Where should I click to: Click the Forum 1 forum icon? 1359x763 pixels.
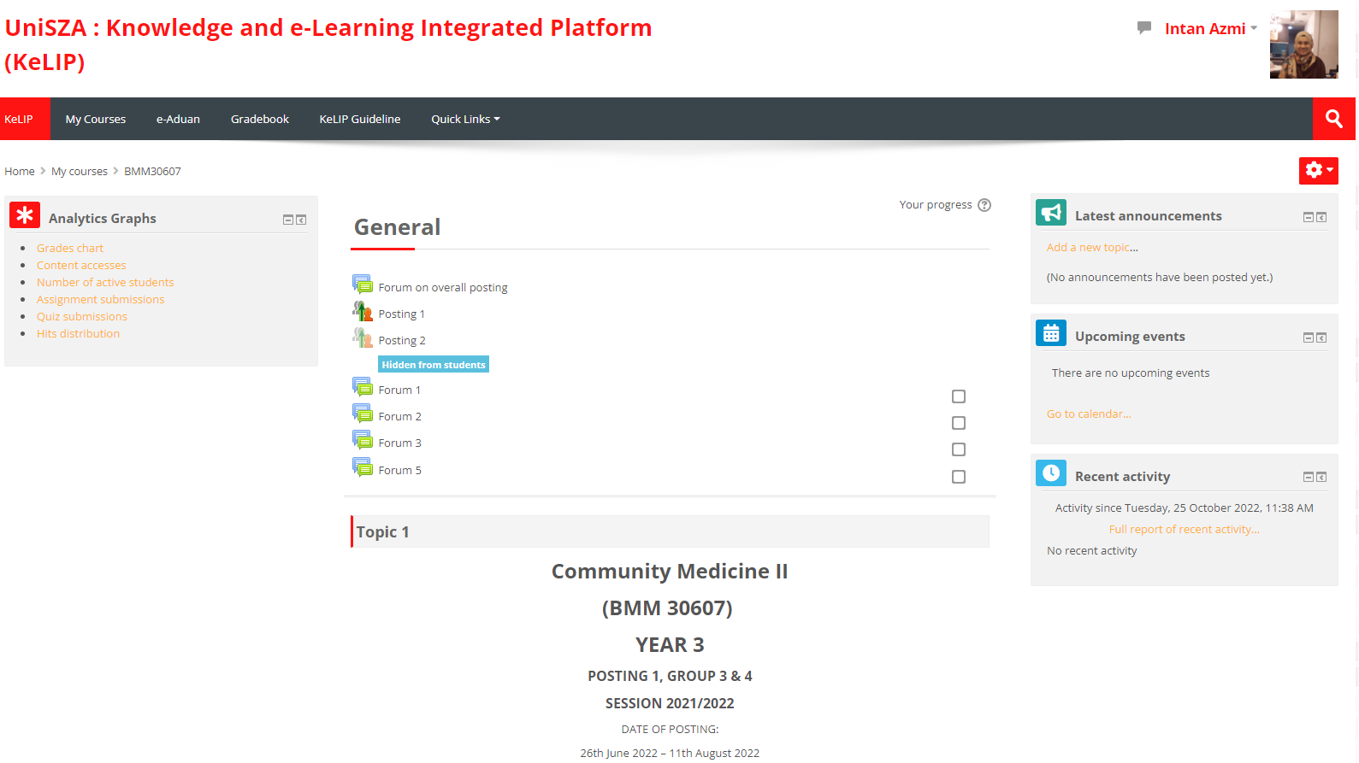363,386
